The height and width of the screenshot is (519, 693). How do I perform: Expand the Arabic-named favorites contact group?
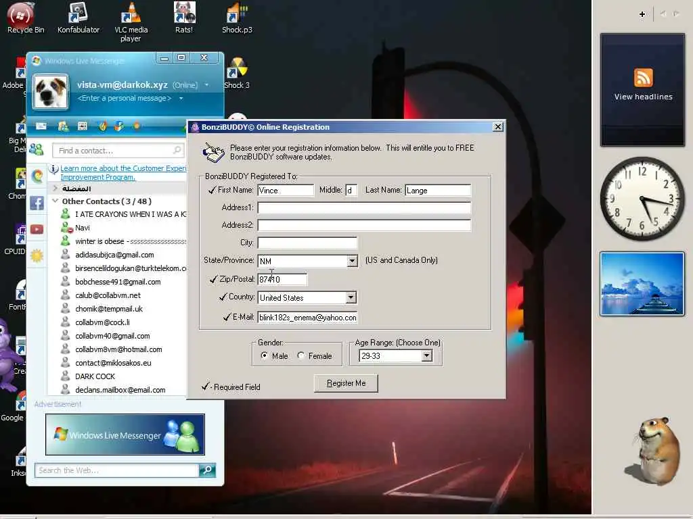[x=55, y=189]
